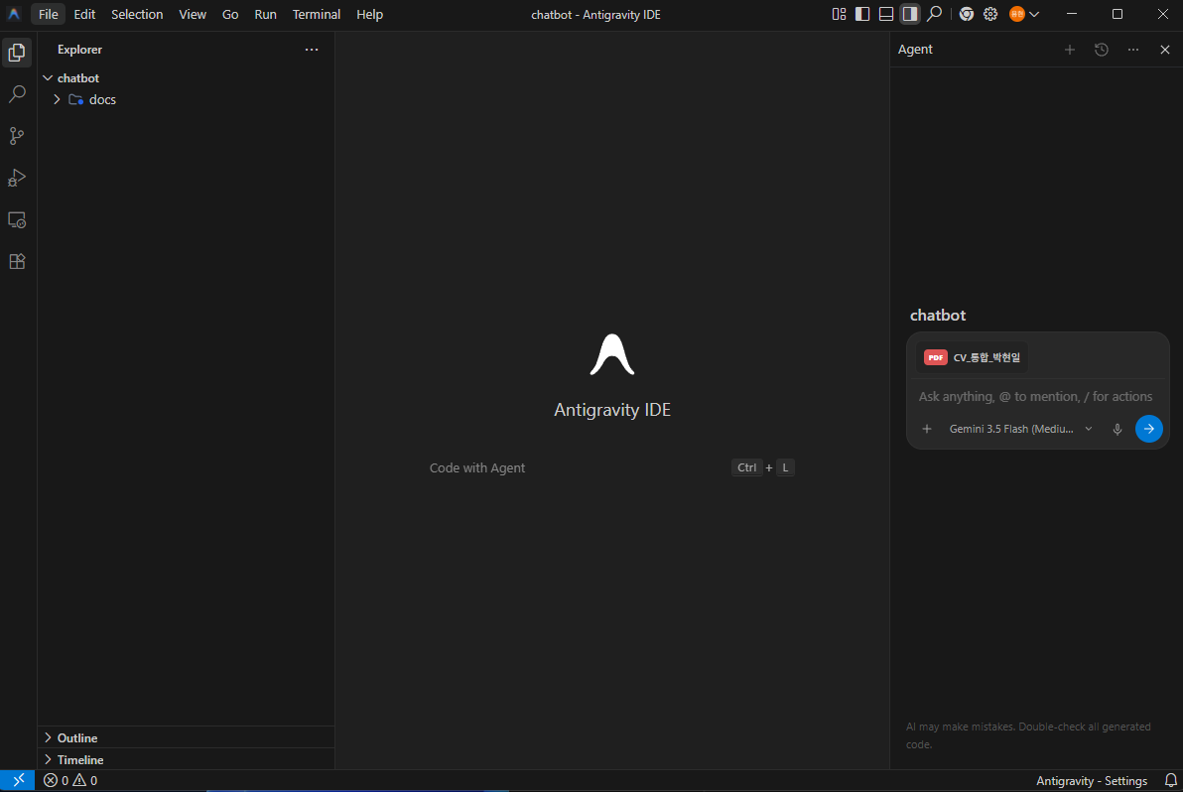Toggle the primary side bar layout button

(x=862, y=14)
